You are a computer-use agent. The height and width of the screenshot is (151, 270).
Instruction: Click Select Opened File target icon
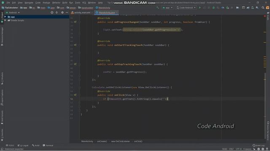pos(52,13)
